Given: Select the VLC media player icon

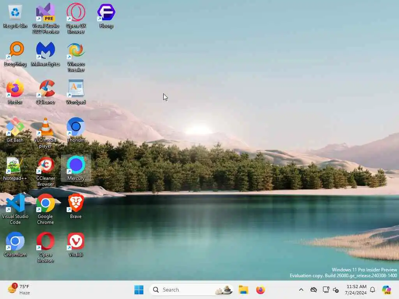Looking at the screenshot, I should coord(45,133).
